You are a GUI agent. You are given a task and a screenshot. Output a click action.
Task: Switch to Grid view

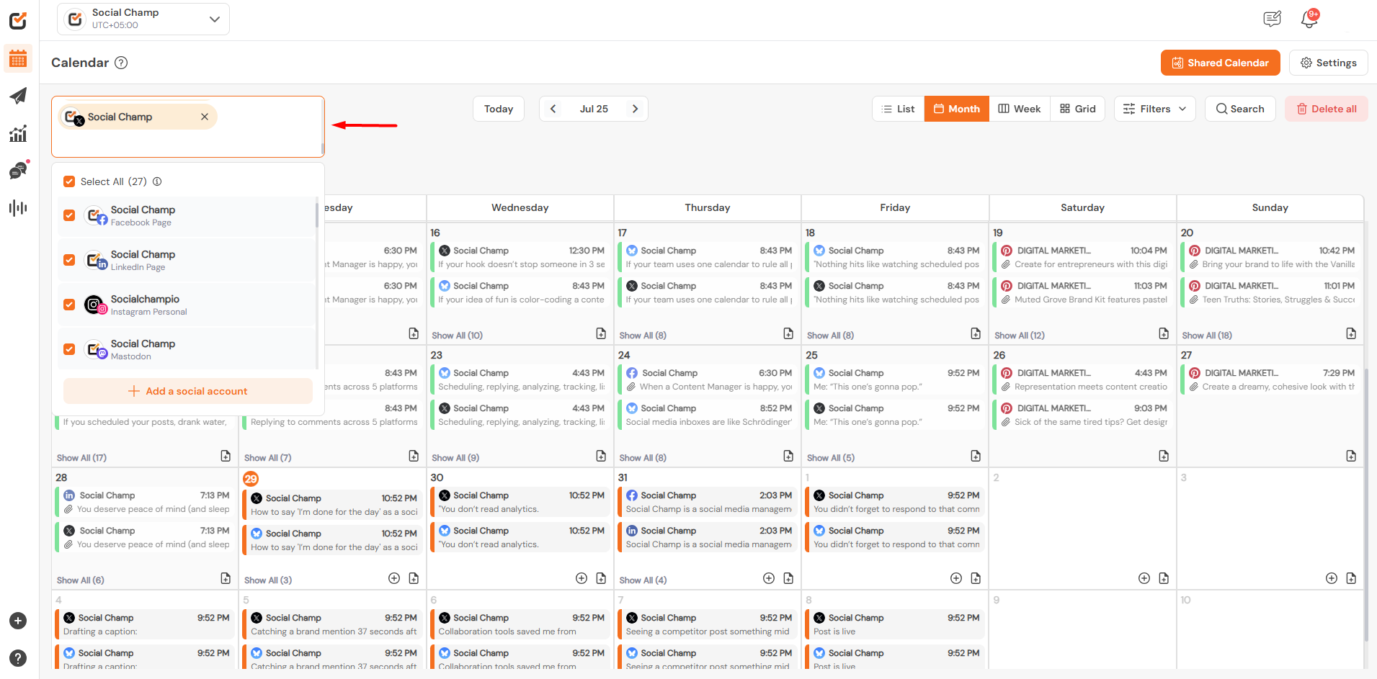point(1077,109)
